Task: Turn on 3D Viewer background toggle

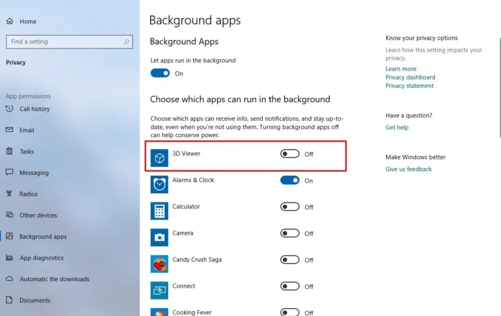Action: [290, 154]
